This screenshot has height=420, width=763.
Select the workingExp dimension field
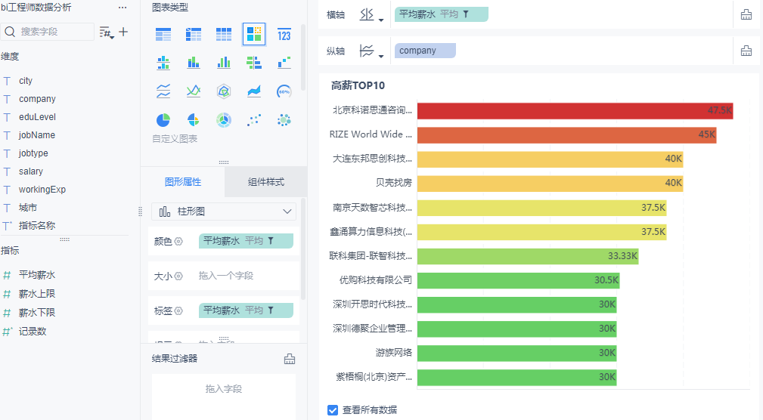coord(42,190)
